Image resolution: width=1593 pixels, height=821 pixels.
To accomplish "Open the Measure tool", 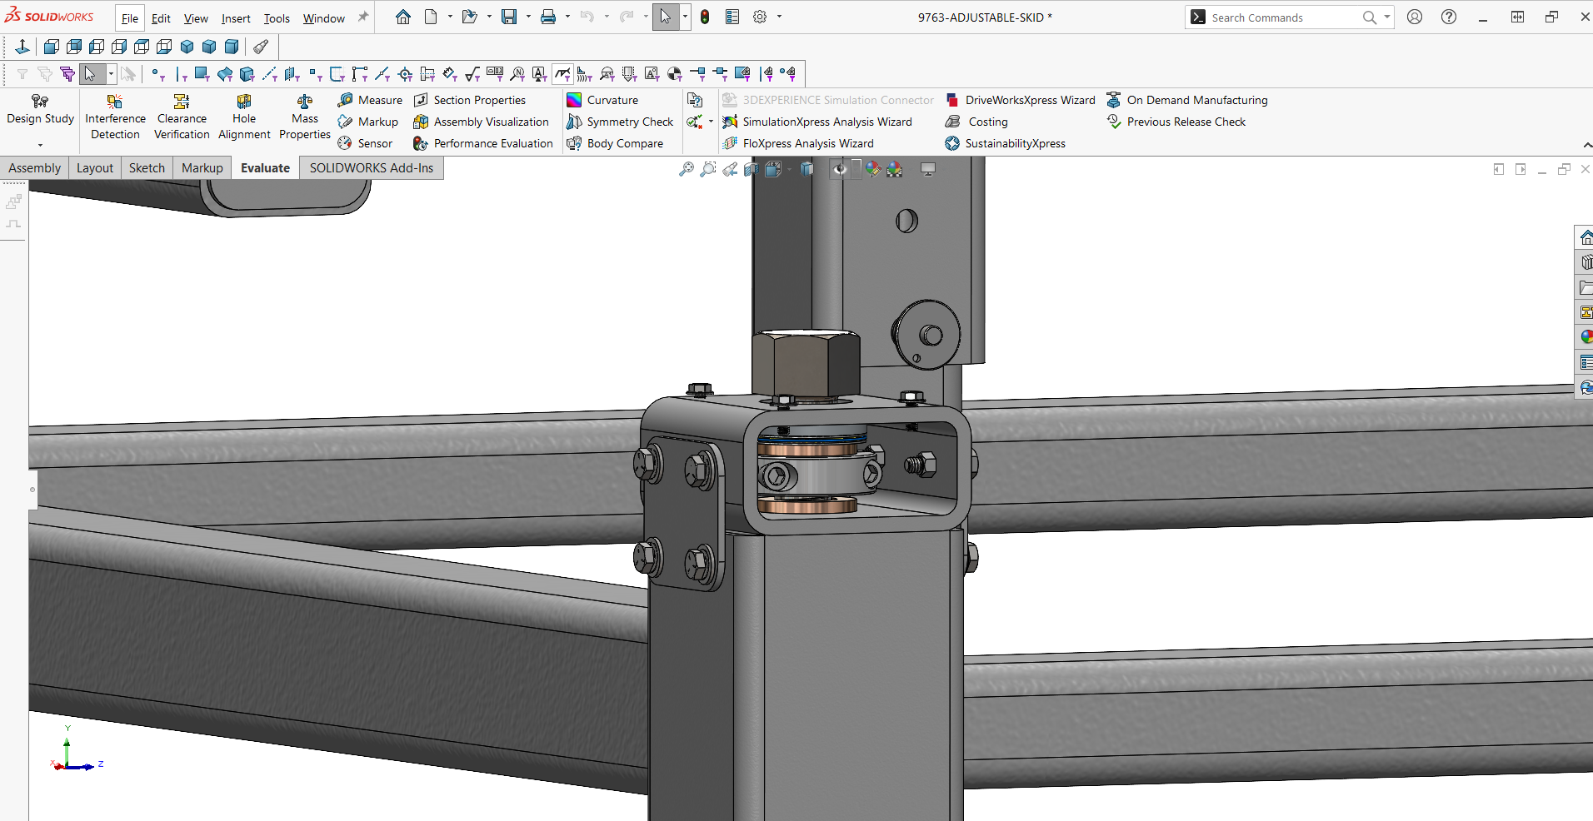I will (370, 100).
